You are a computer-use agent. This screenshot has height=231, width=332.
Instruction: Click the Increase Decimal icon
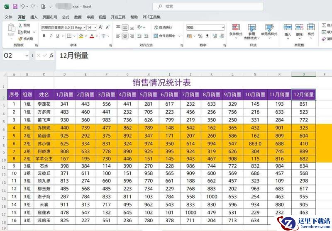pyautogui.click(x=215, y=36)
